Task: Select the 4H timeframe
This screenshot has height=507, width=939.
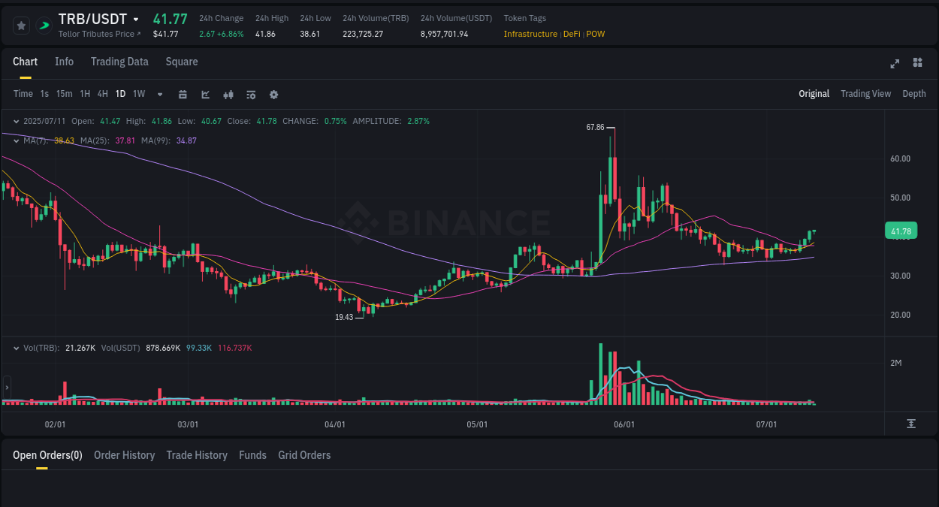Action: (102, 94)
